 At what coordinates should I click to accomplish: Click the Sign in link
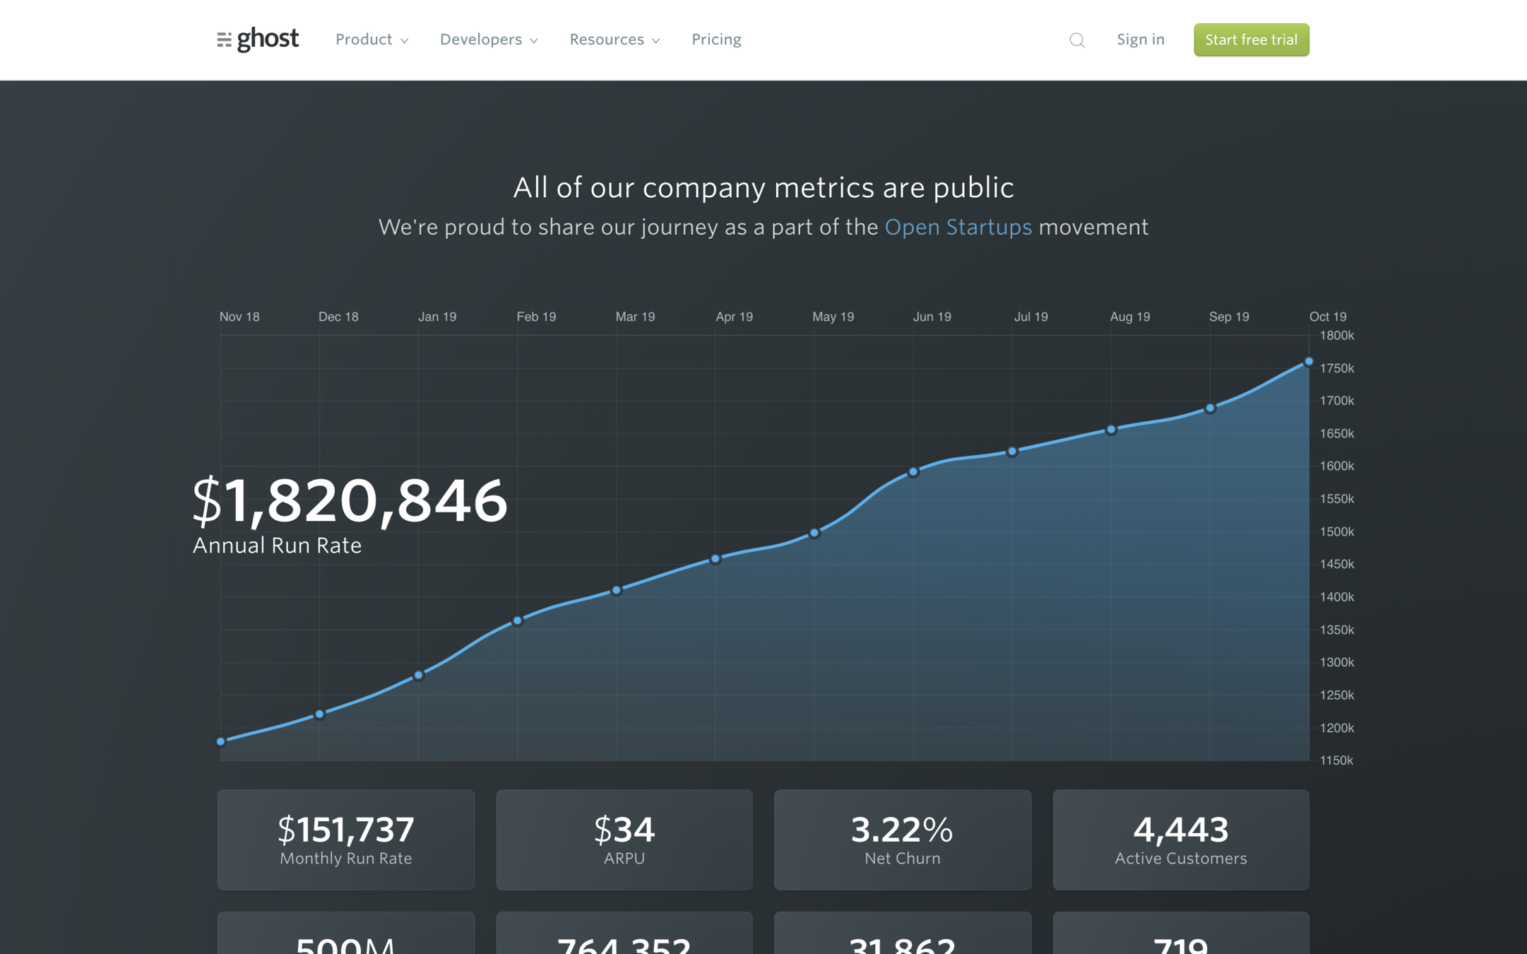pos(1140,40)
